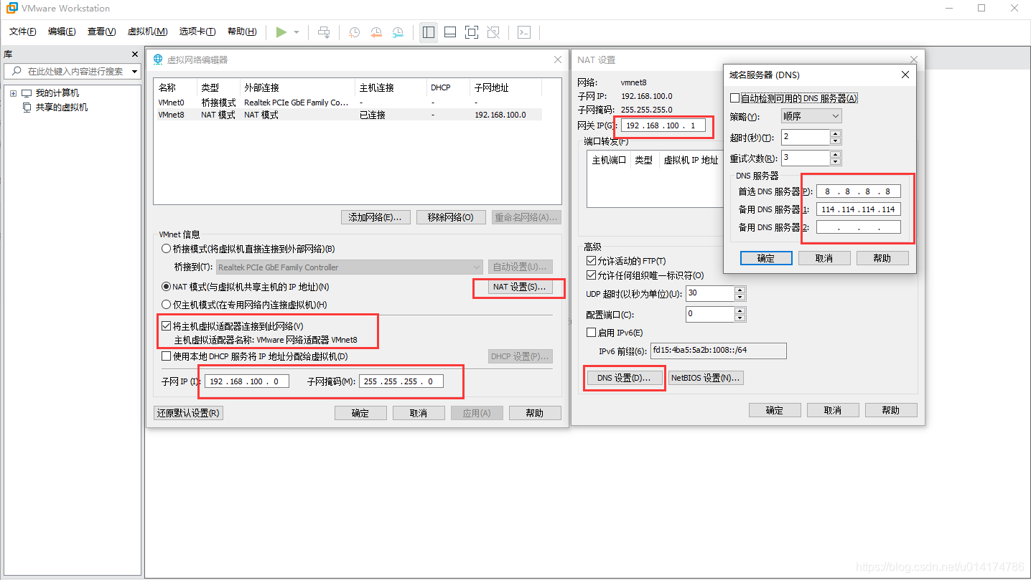Image resolution: width=1031 pixels, height=580 pixels.
Task: Toggle the thumbnail bar view icon
Action: pos(450,32)
